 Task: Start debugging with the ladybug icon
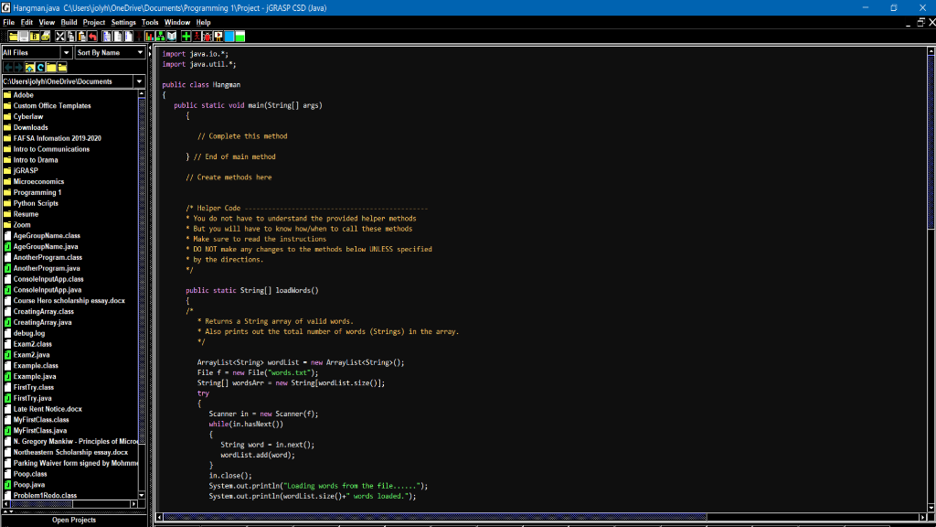click(x=207, y=37)
